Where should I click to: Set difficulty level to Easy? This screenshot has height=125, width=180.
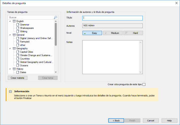coord(92,33)
